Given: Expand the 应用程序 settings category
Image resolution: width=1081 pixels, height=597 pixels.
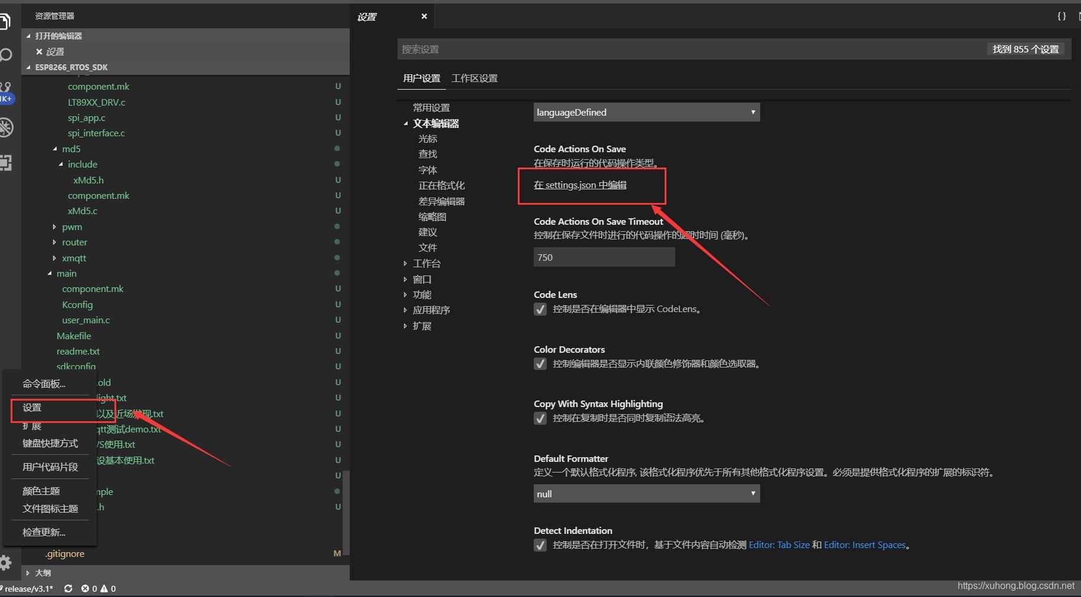Looking at the screenshot, I should click(x=405, y=310).
